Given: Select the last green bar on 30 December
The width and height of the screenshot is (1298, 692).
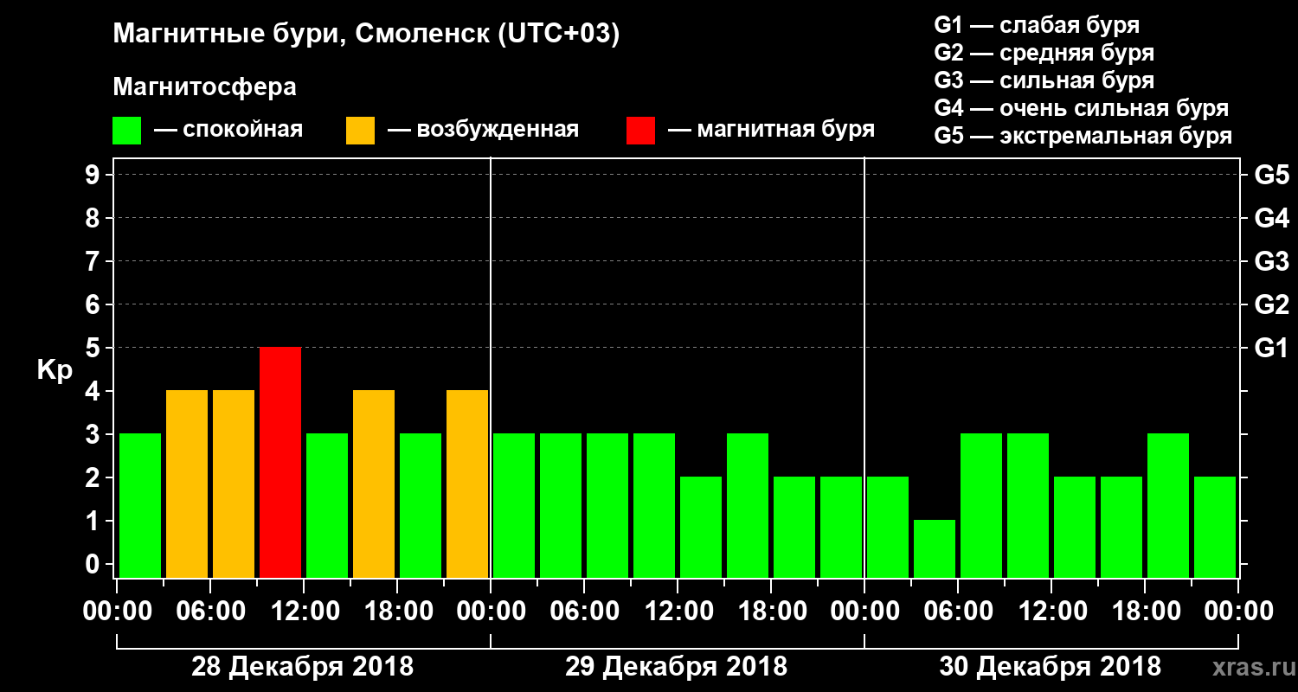Looking at the screenshot, I should point(1215,527).
